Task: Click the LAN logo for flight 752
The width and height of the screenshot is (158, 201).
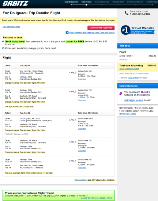Action: tap(73, 91)
